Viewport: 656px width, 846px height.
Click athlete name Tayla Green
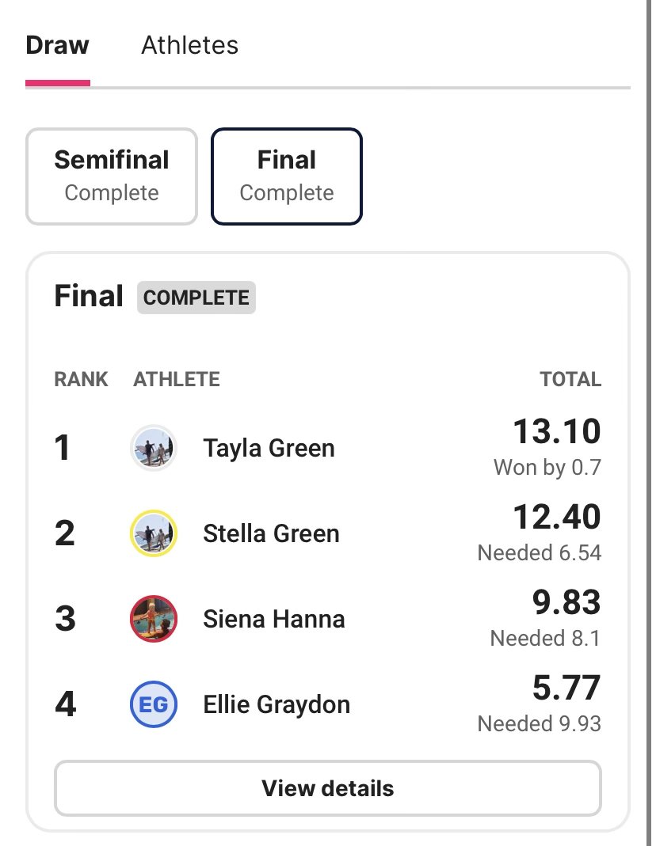[269, 448]
